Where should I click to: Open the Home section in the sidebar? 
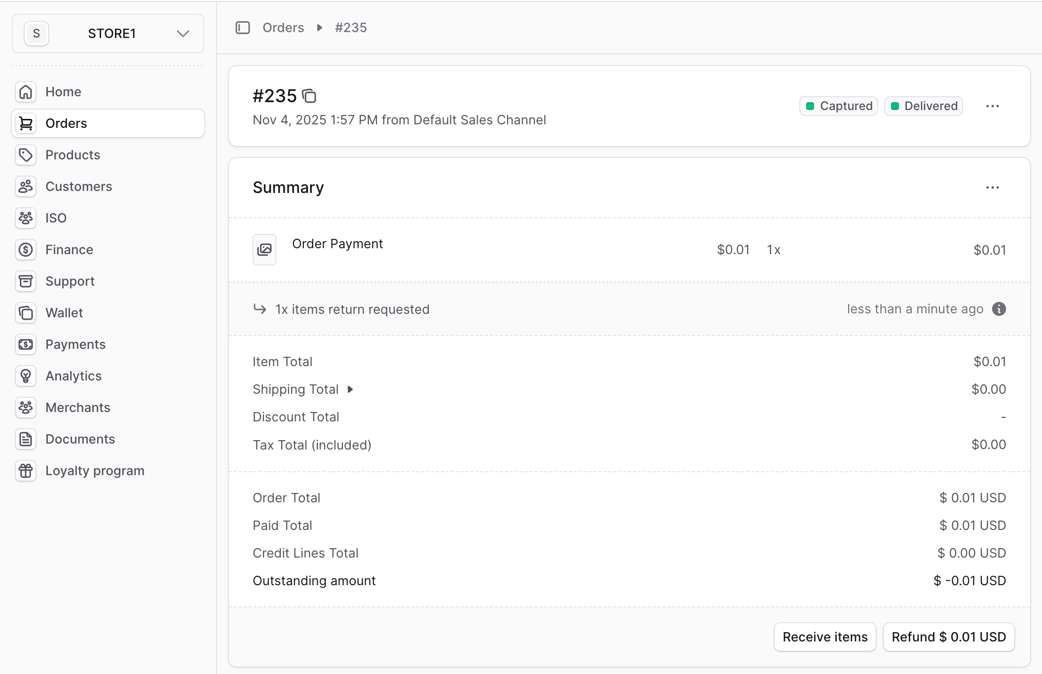pyautogui.click(x=63, y=92)
